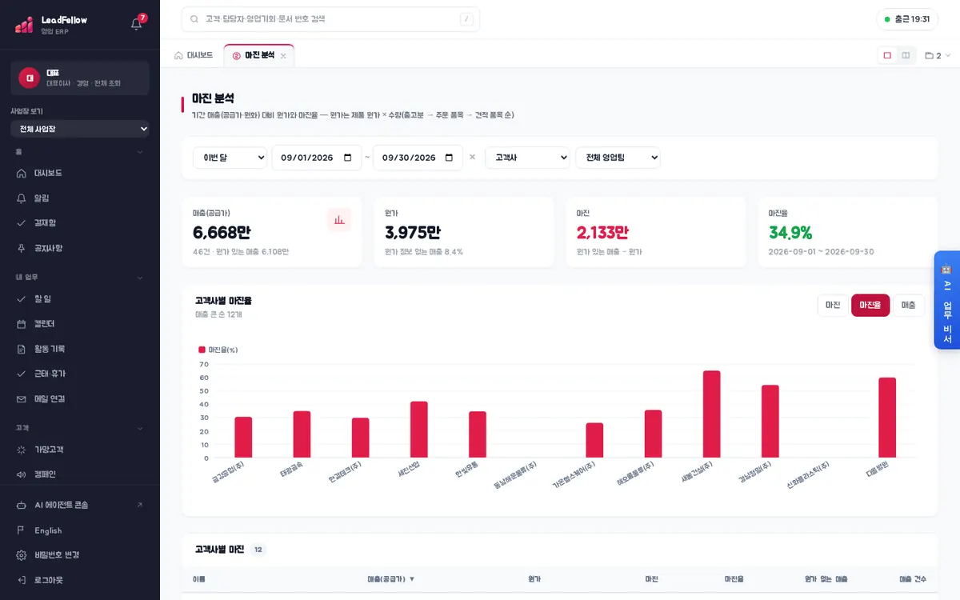Open 캠페인 in the sidebar
Image resolution: width=960 pixels, height=600 pixels.
(x=80, y=474)
